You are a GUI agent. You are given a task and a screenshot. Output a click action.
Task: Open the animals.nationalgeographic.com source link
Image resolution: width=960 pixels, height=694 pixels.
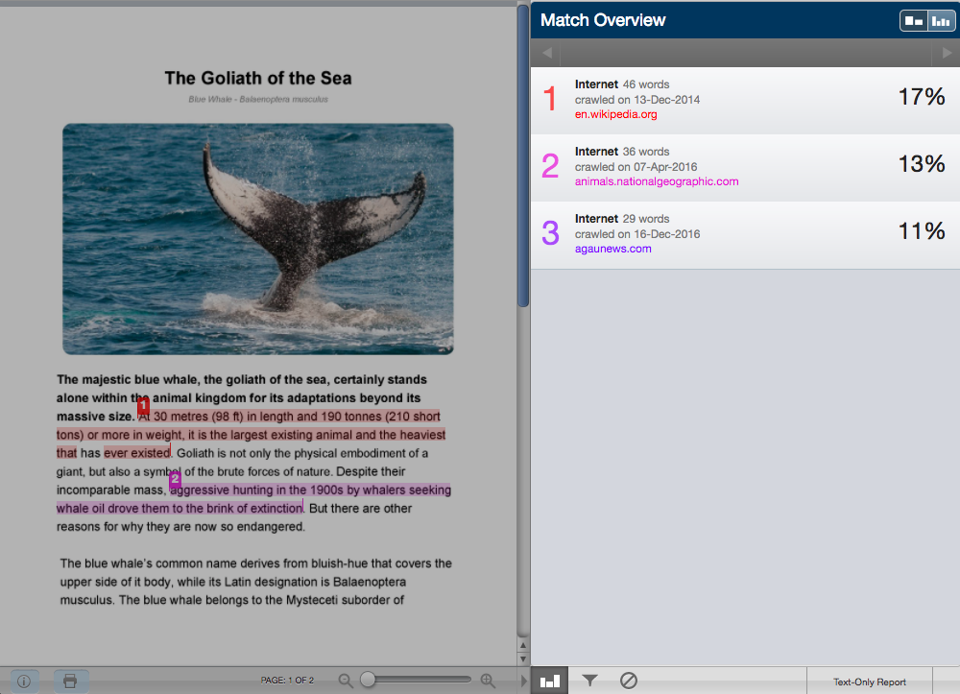pyautogui.click(x=657, y=181)
